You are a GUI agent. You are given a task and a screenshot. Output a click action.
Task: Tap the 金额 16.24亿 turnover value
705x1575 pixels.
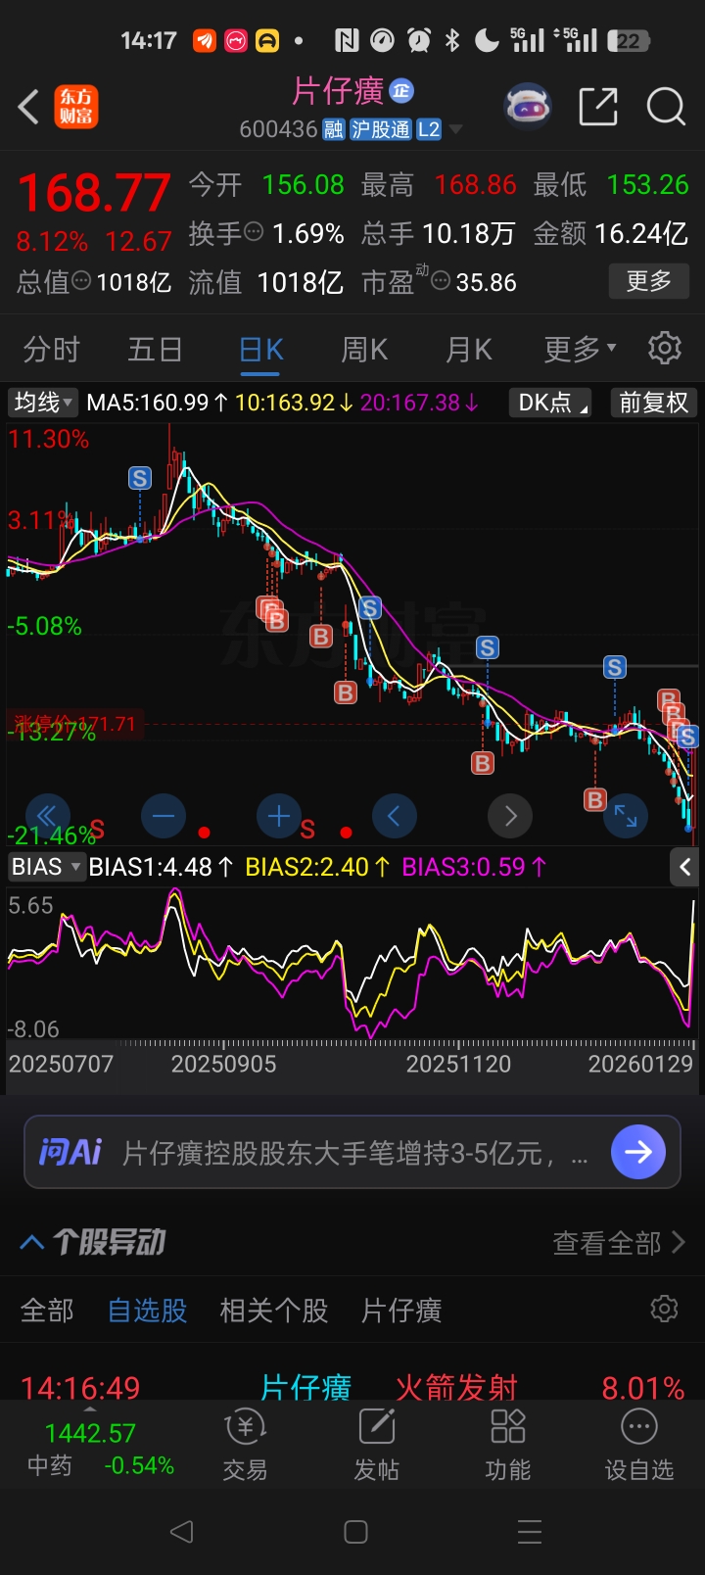click(x=610, y=233)
